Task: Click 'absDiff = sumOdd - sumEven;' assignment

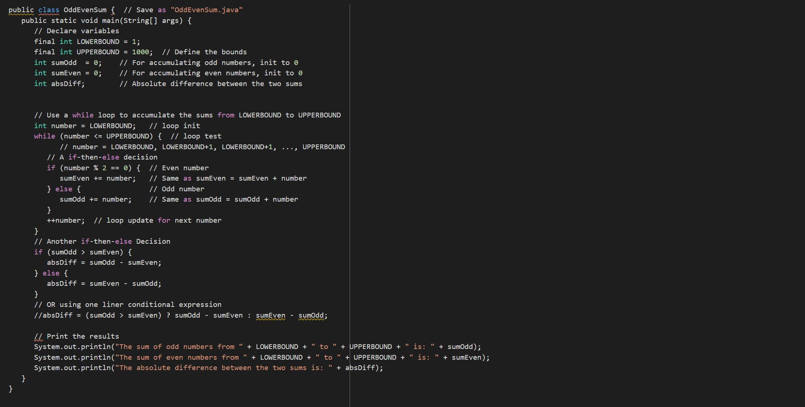Action: pos(104,263)
